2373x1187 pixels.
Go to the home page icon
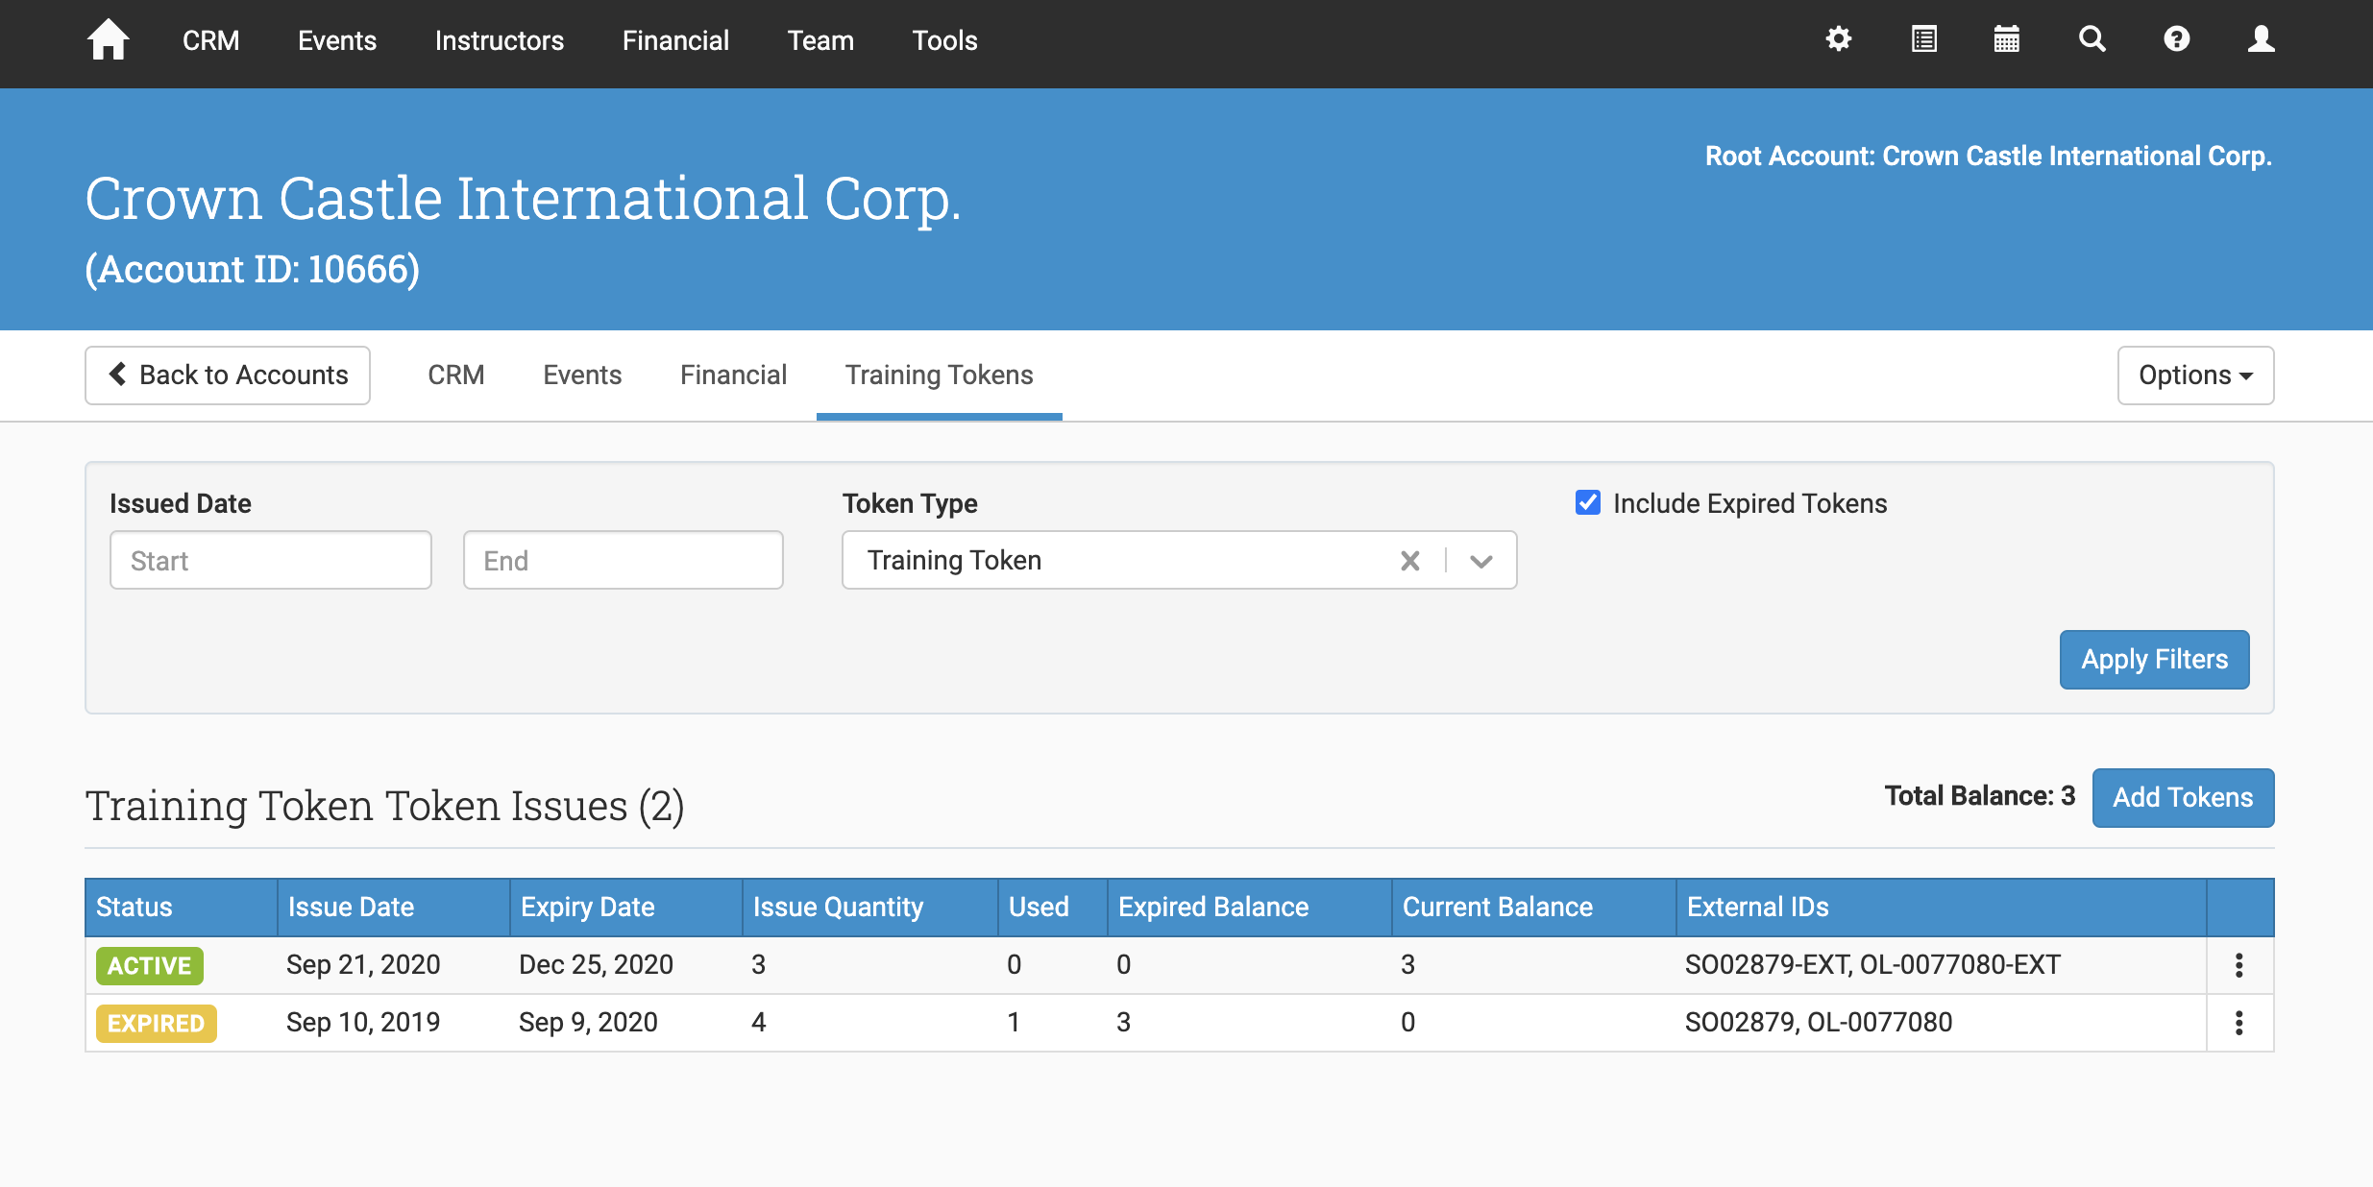tap(108, 39)
